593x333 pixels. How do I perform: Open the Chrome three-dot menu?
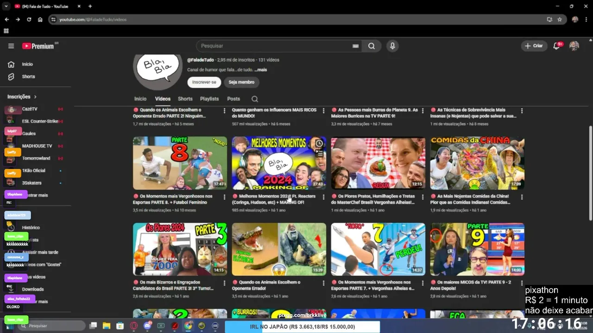pyautogui.click(x=586, y=19)
